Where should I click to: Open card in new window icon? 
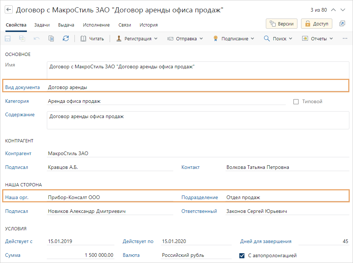point(342,24)
